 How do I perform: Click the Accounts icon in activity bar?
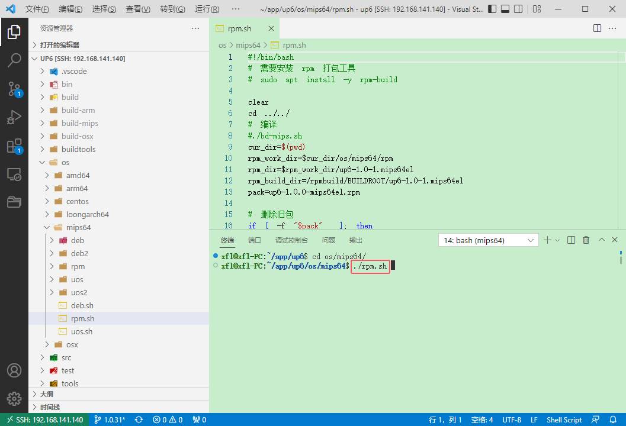[14, 370]
